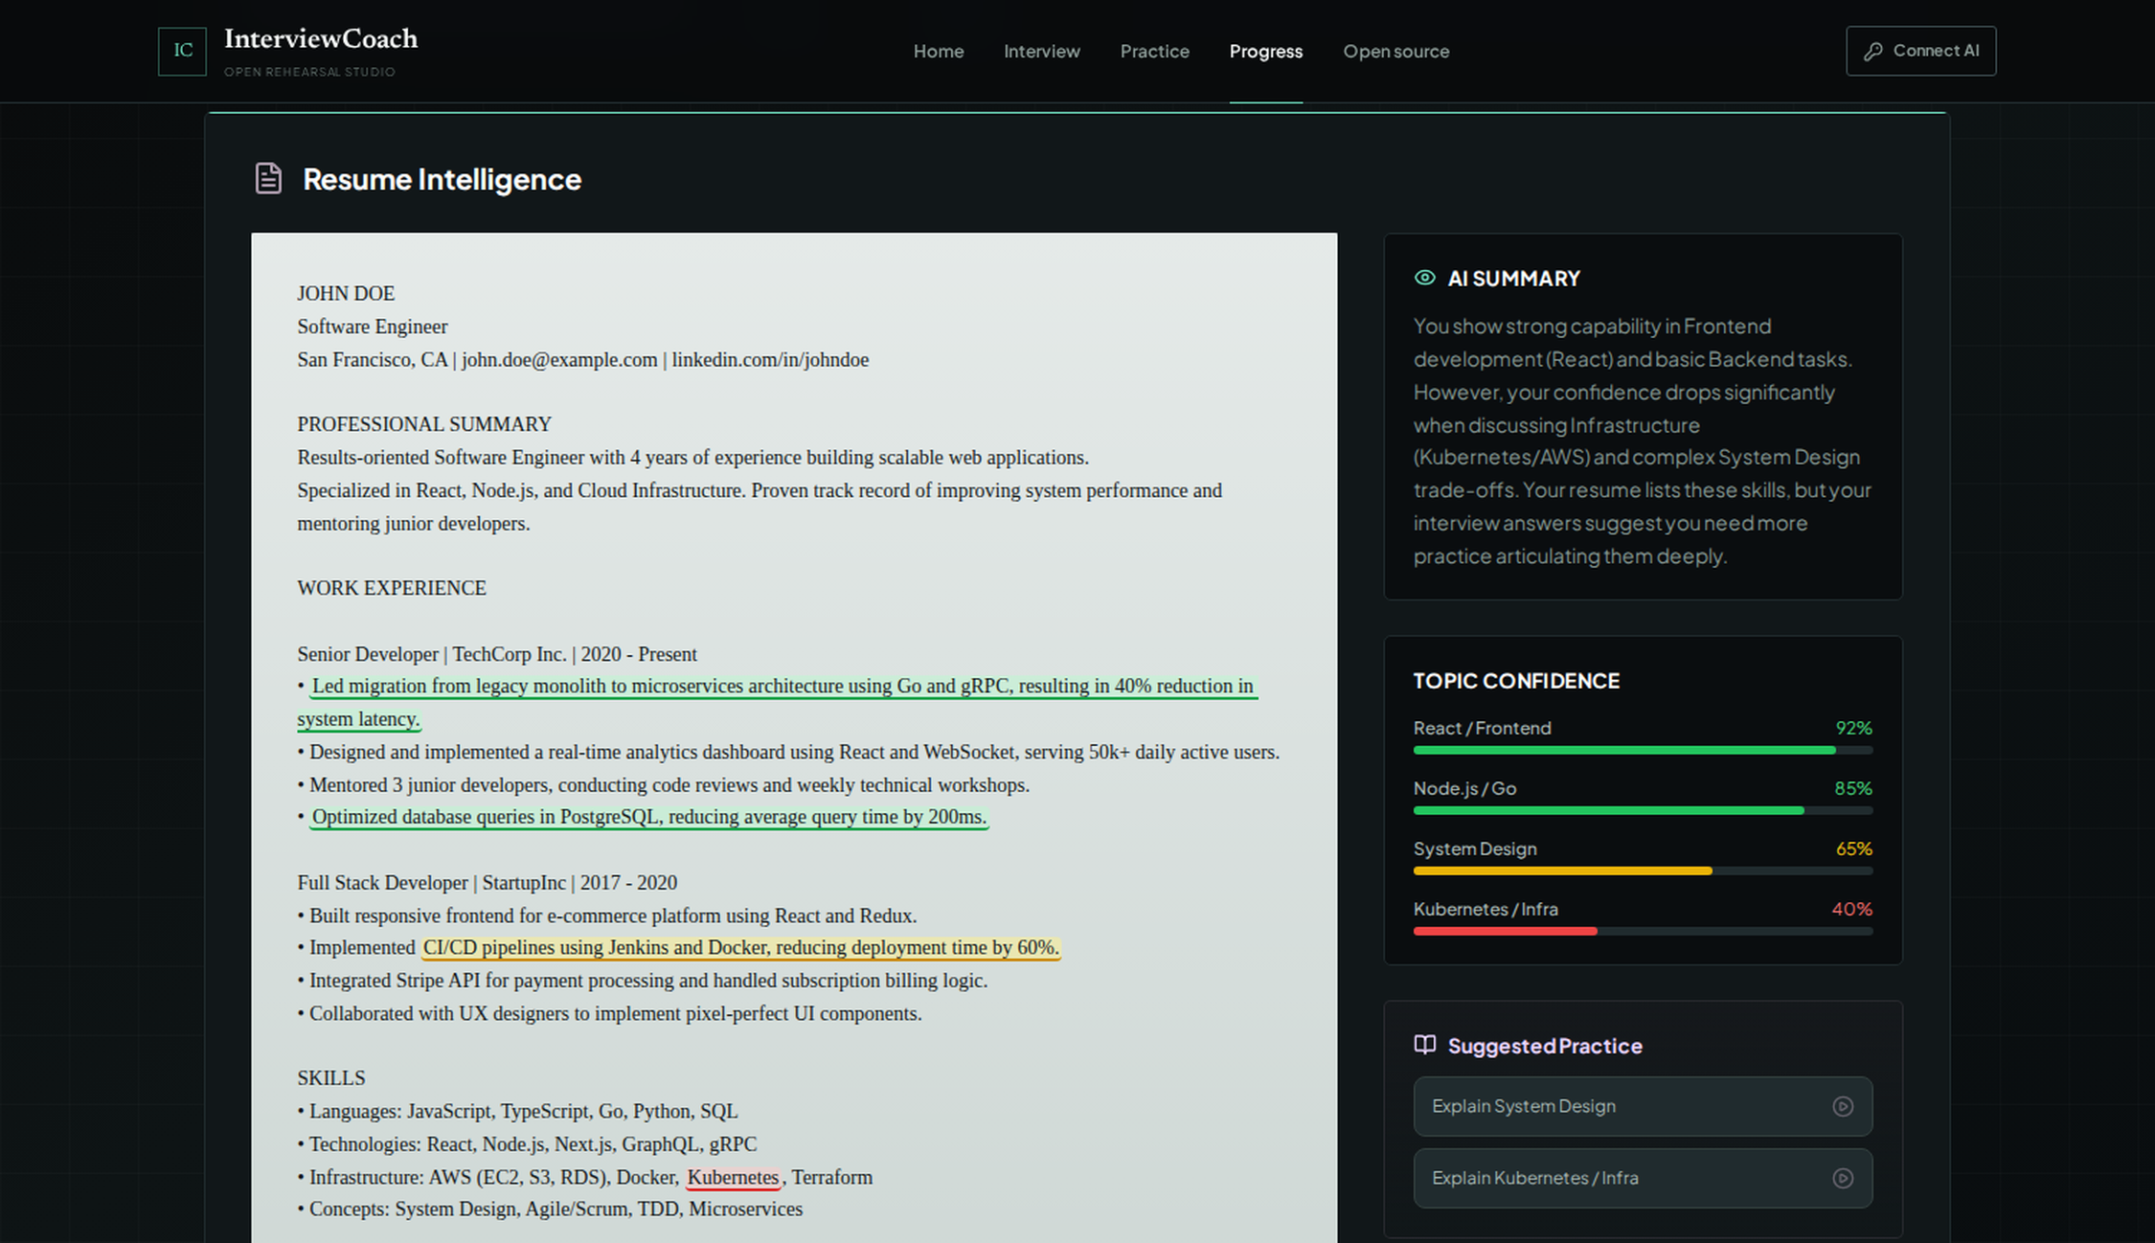Click the InterviewCoach brand title

point(321,39)
